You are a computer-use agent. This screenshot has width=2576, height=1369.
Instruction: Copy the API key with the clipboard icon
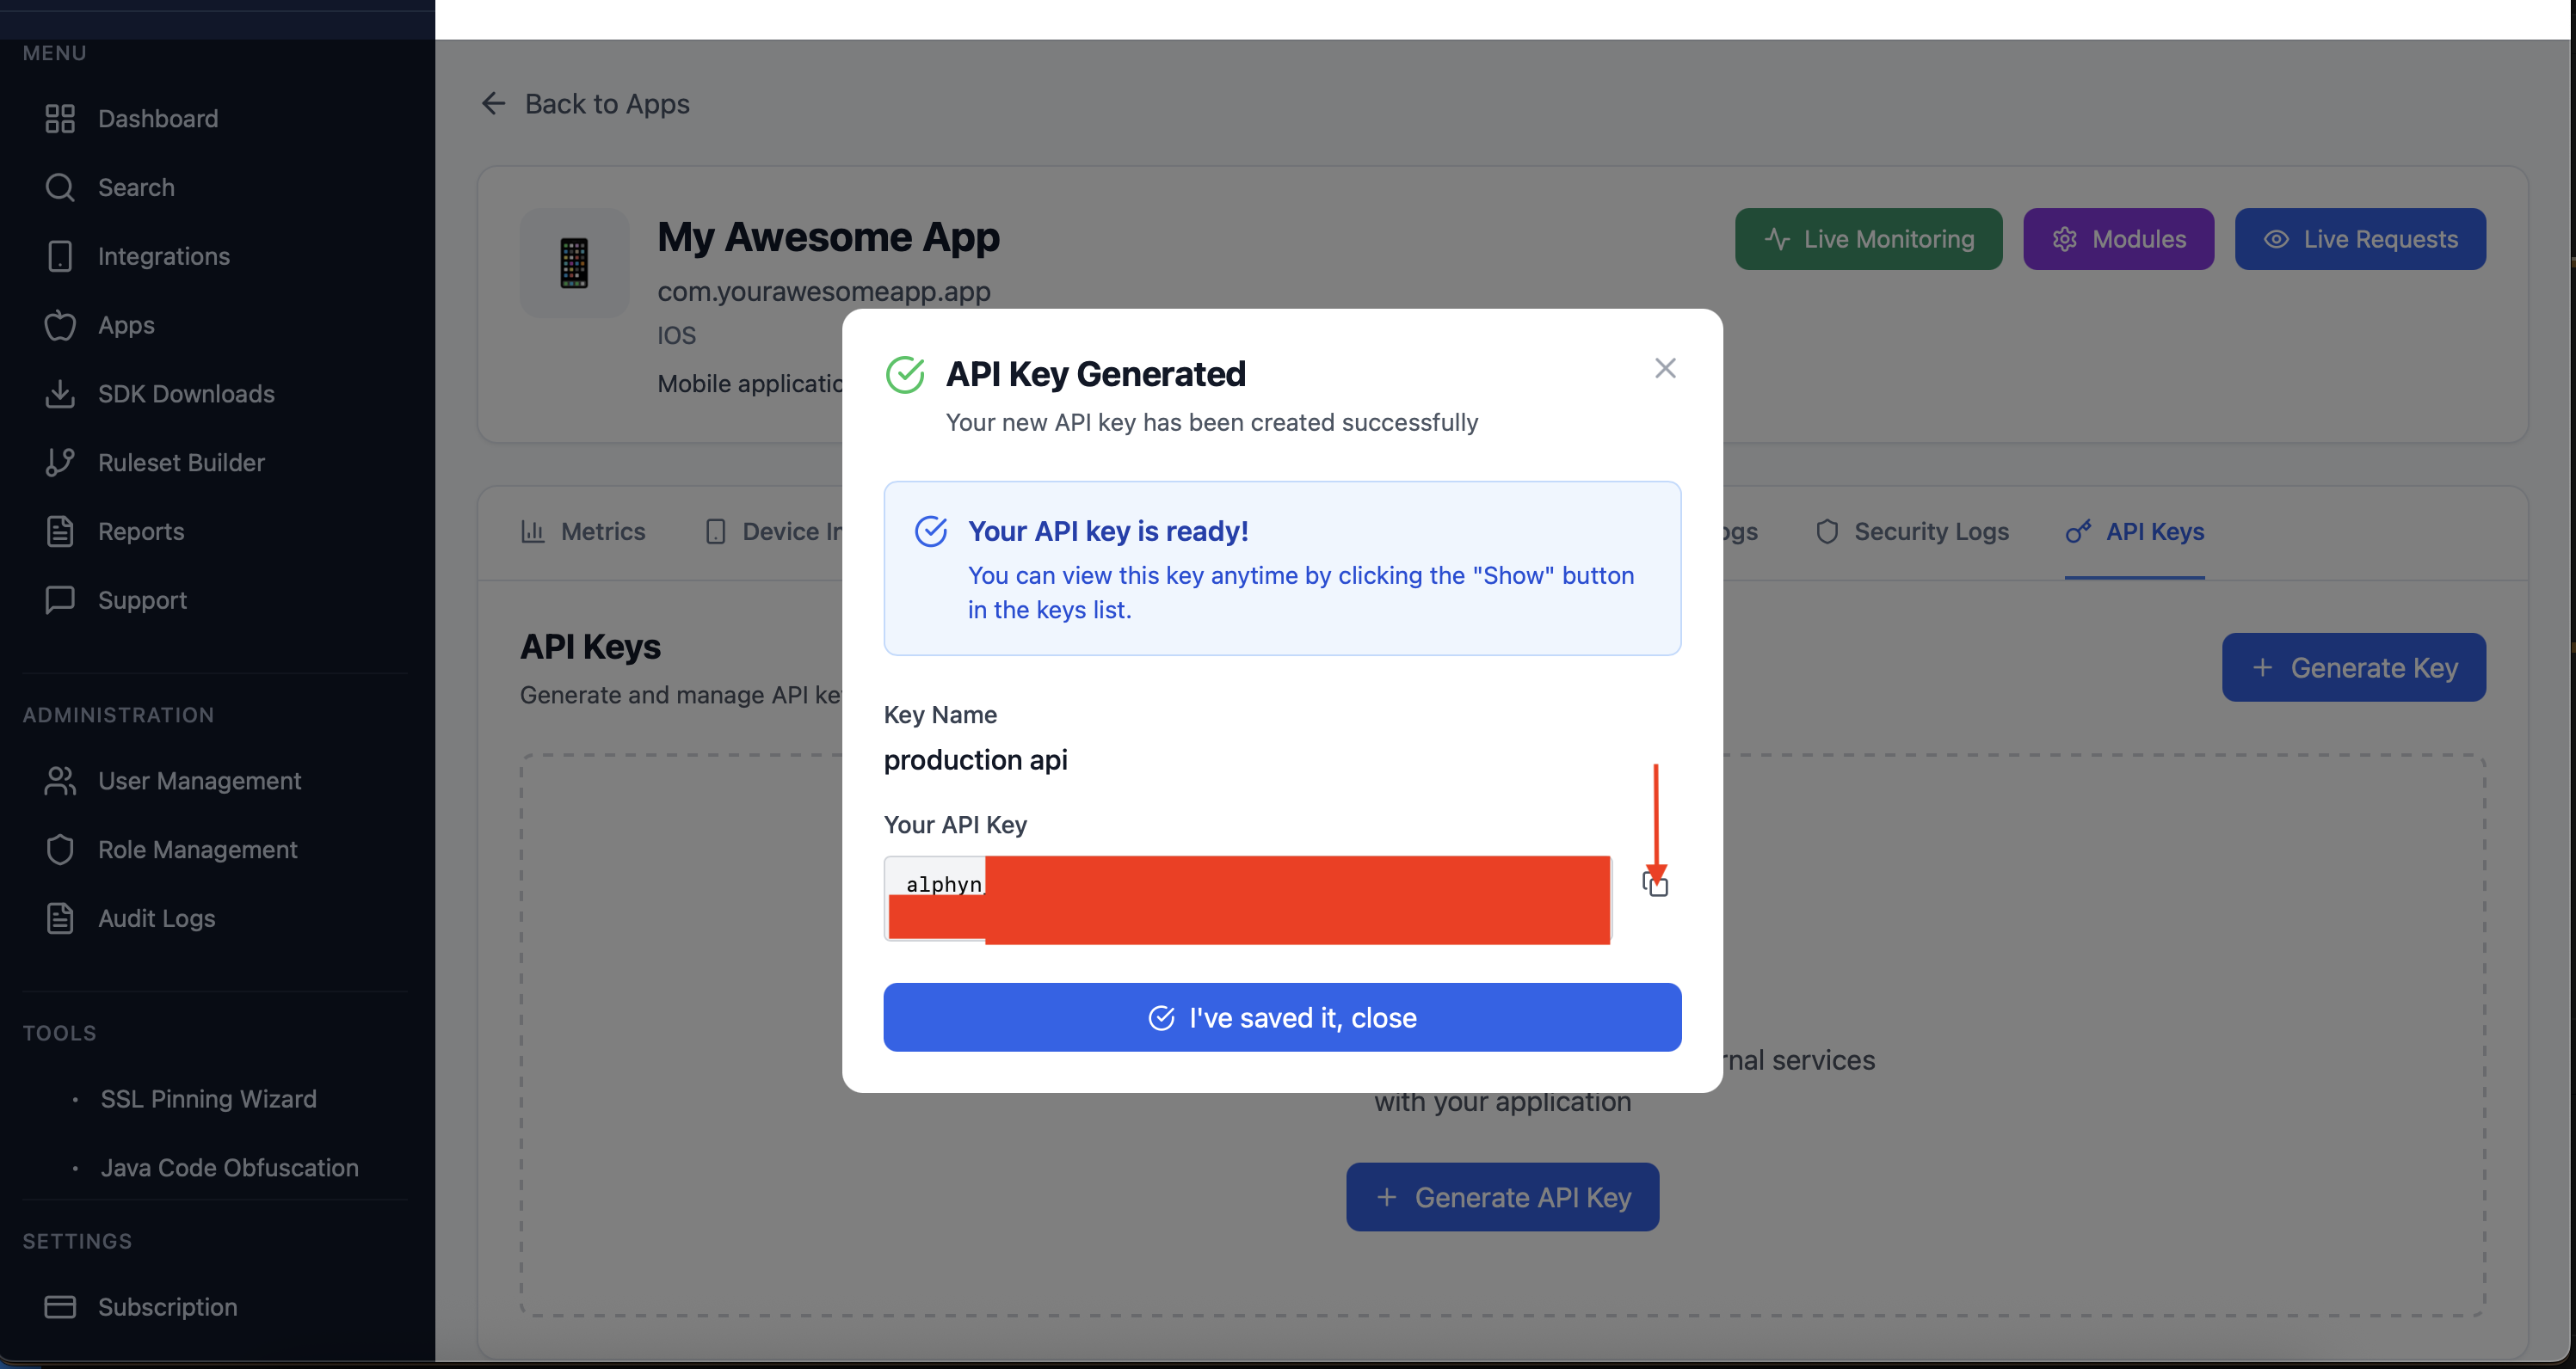(1655, 883)
